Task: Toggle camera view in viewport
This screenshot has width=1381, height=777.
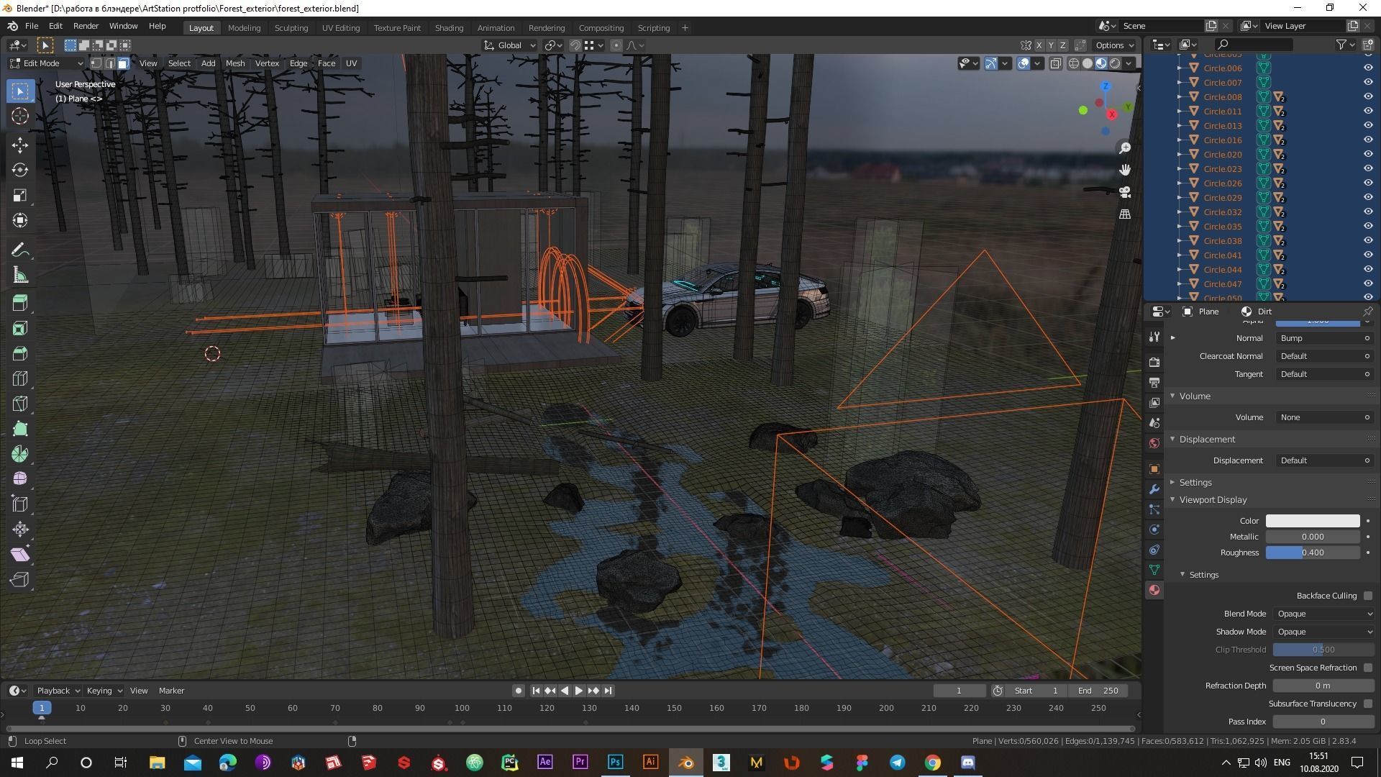Action: (x=1125, y=192)
